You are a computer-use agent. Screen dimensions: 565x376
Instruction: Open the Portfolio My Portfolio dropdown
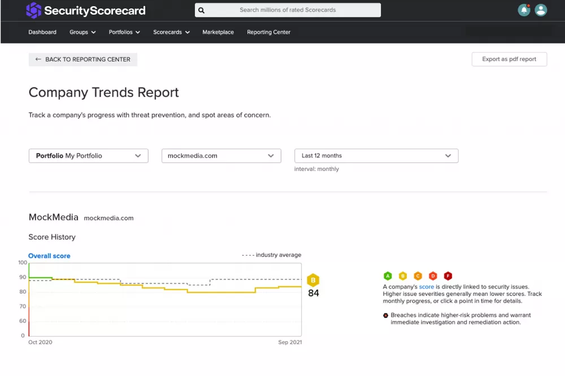click(x=89, y=156)
